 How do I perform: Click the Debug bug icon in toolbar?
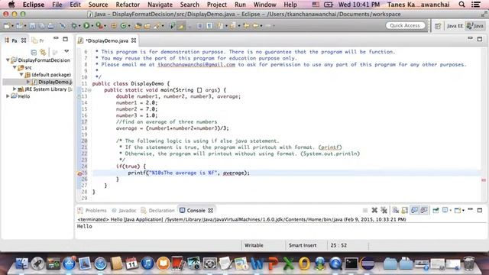point(74,26)
